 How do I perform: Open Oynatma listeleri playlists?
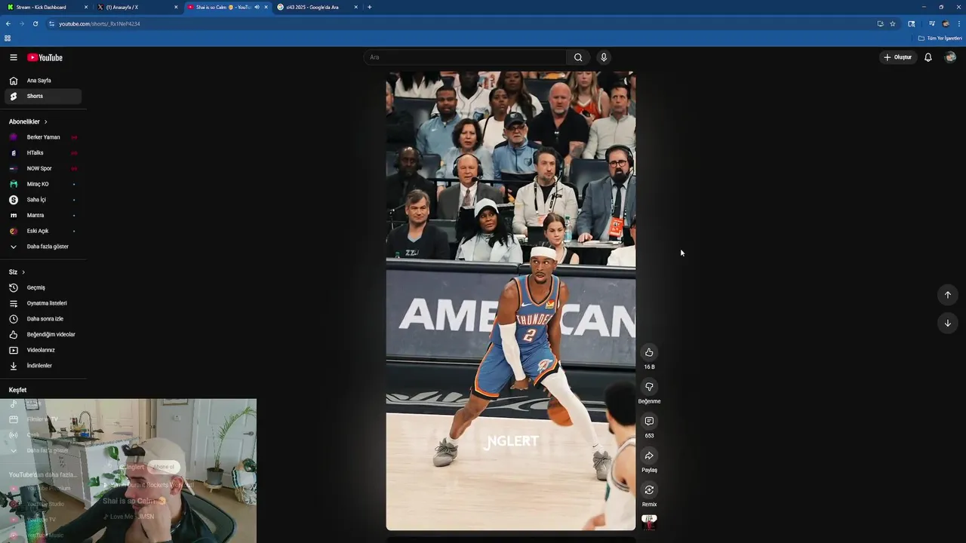pyautogui.click(x=43, y=303)
